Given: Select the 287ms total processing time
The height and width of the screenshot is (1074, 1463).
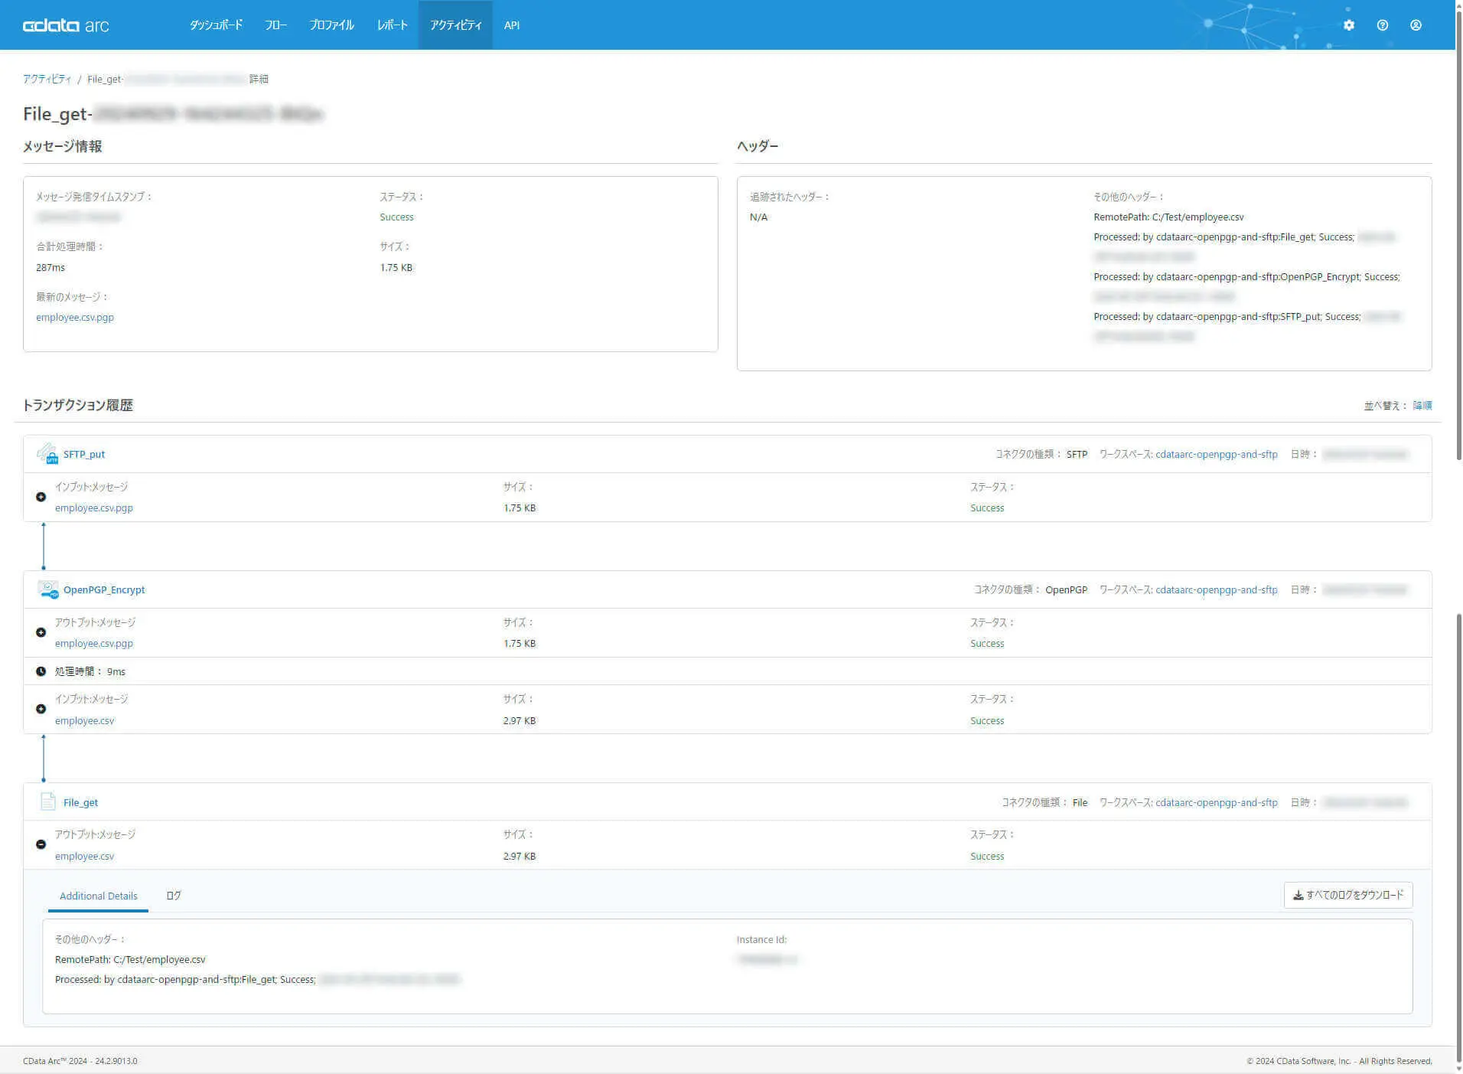Looking at the screenshot, I should click(51, 267).
